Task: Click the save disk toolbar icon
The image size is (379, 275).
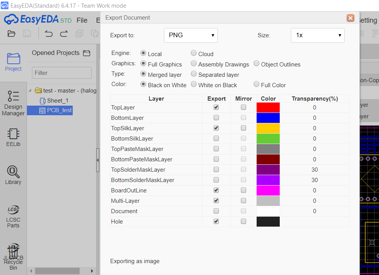Action: coord(27,33)
